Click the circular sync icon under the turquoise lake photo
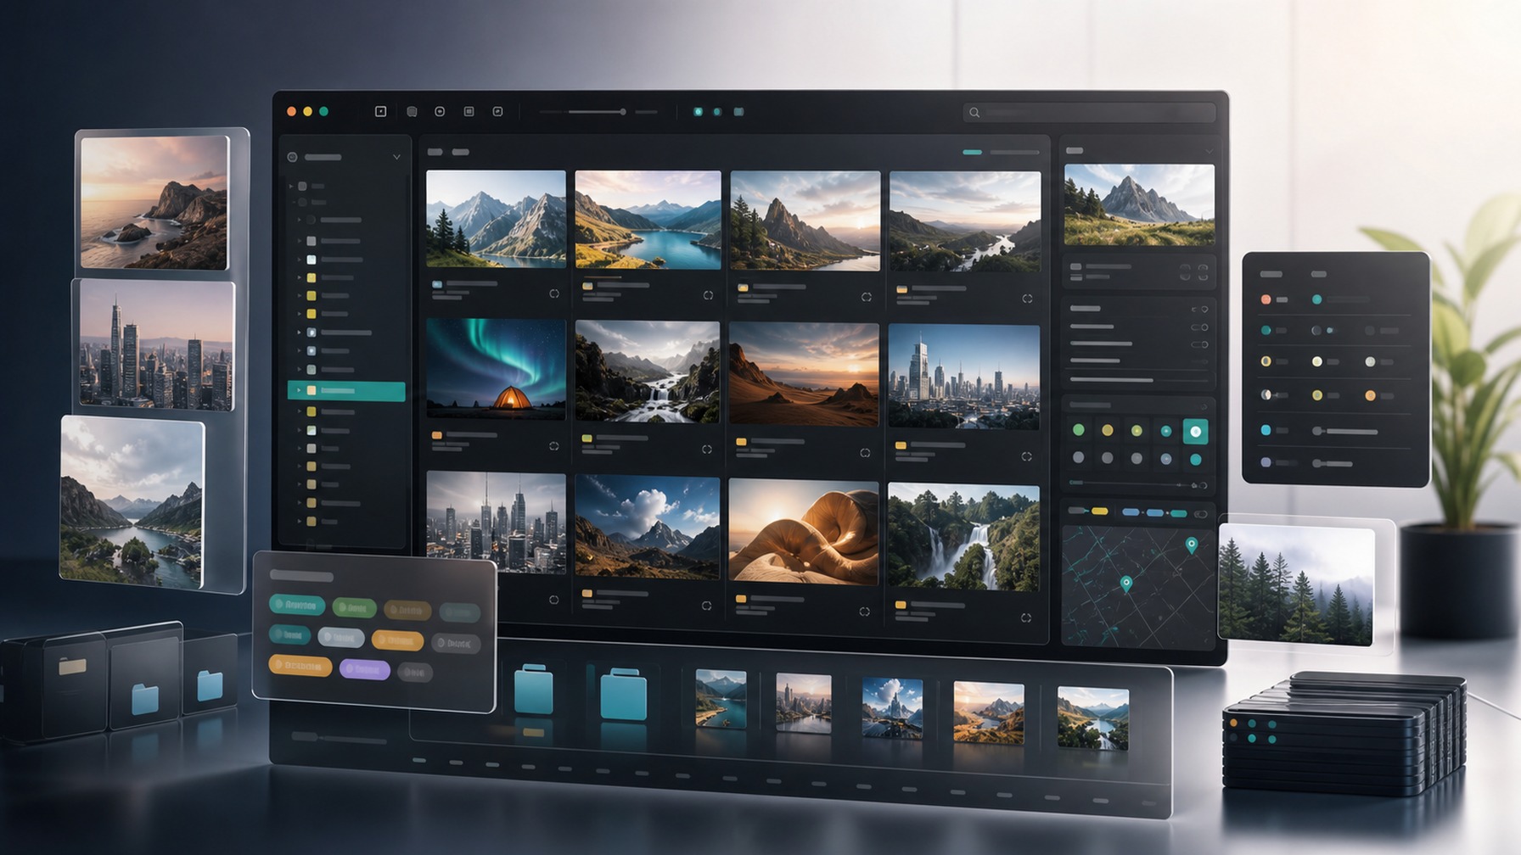The image size is (1521, 855). coord(708,295)
